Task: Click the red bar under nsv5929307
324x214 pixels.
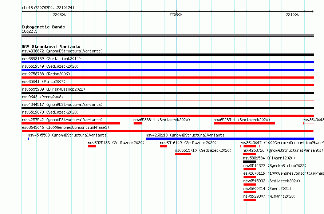Action: coord(250,200)
